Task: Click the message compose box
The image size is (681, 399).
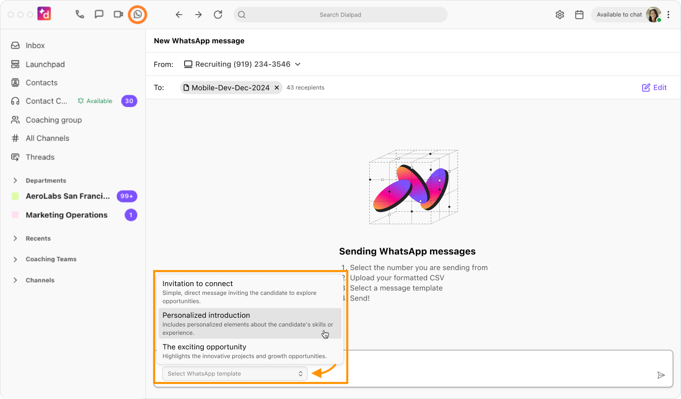Action: [413, 368]
